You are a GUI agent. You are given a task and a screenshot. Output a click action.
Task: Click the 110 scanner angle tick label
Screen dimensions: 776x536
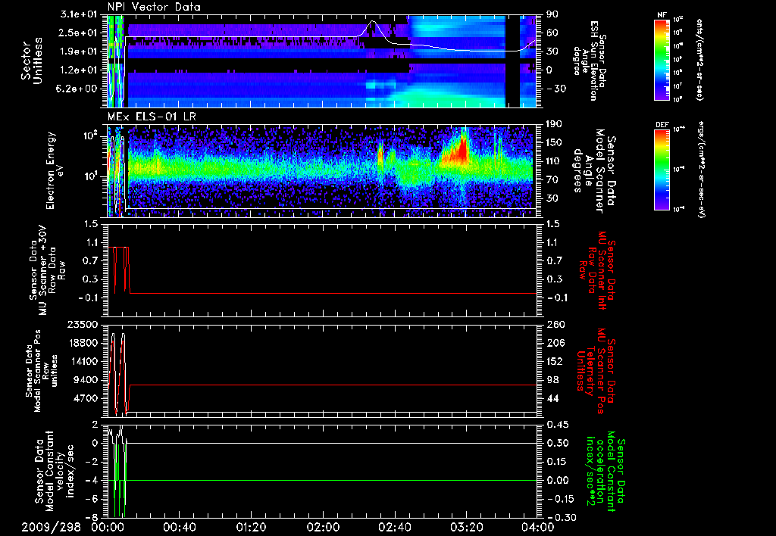coord(553,161)
